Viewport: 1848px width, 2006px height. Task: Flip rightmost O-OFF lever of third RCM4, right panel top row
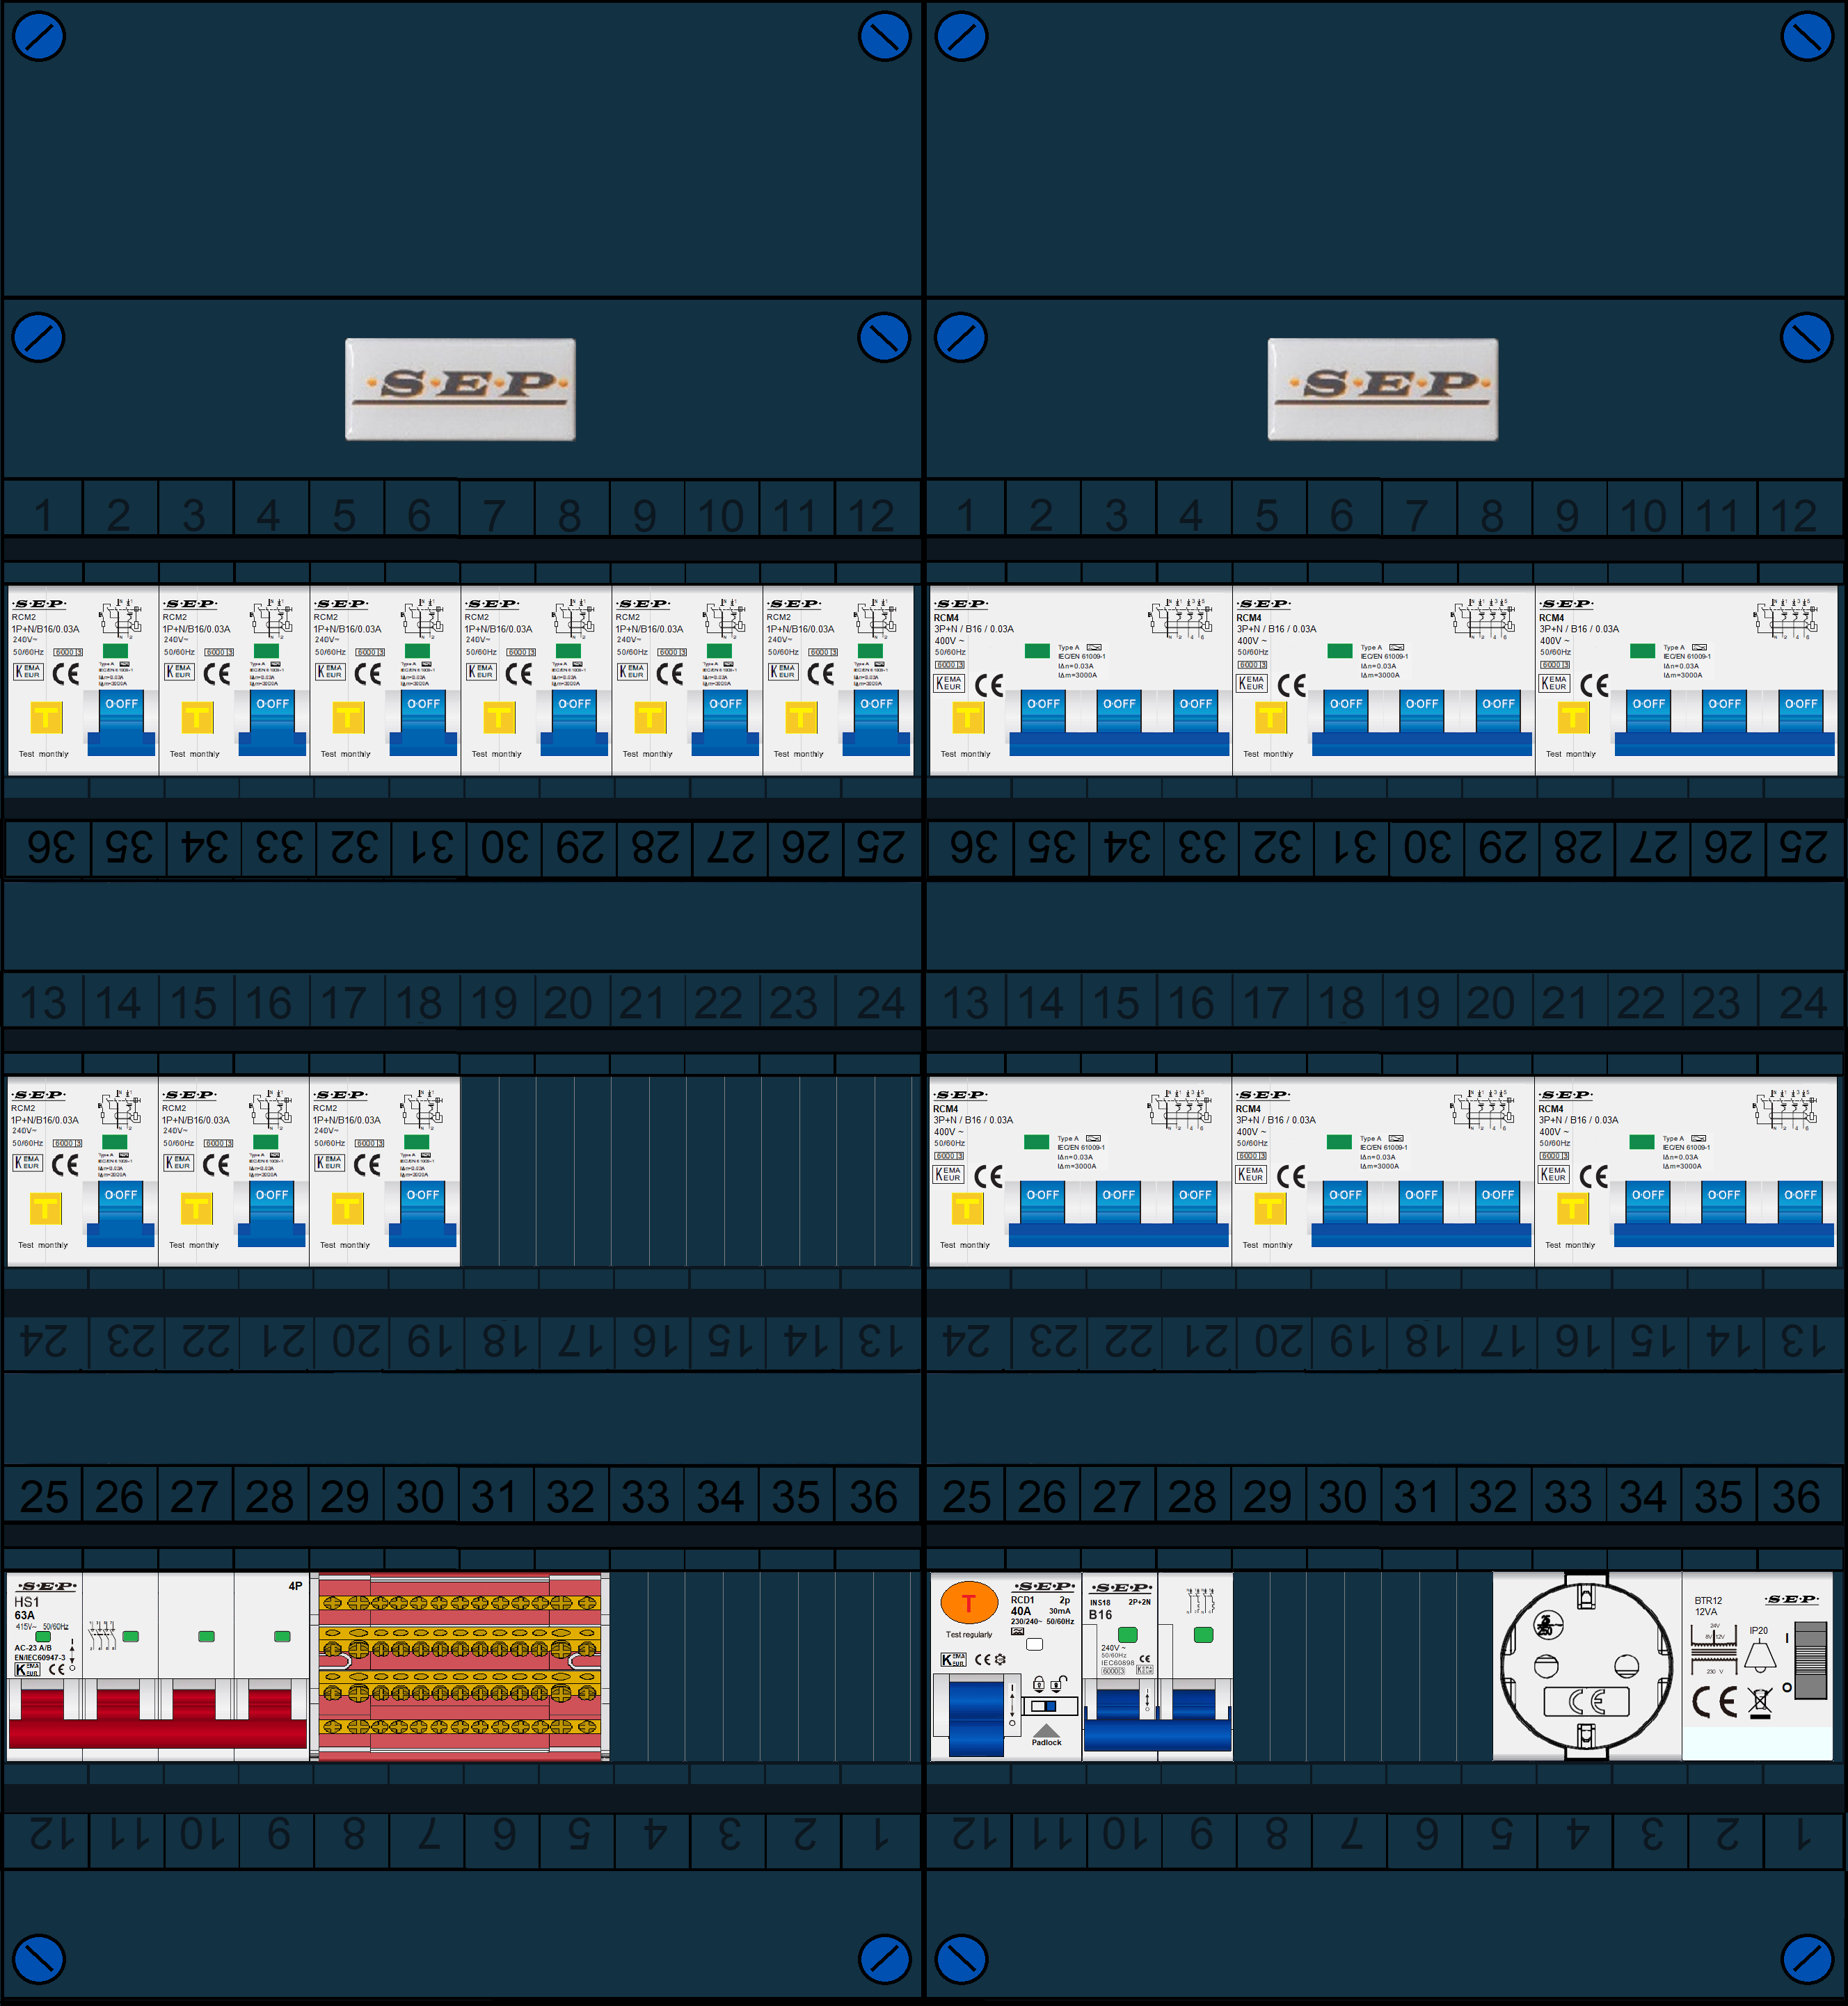click(1800, 712)
